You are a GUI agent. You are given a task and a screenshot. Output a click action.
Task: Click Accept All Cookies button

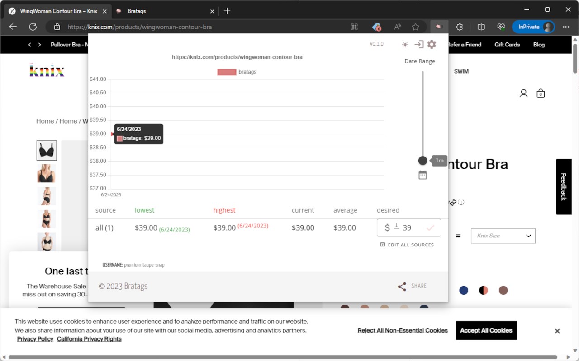486,330
